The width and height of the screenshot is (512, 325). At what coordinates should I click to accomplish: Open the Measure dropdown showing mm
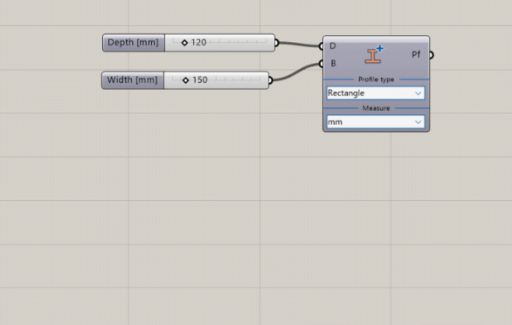pos(376,121)
